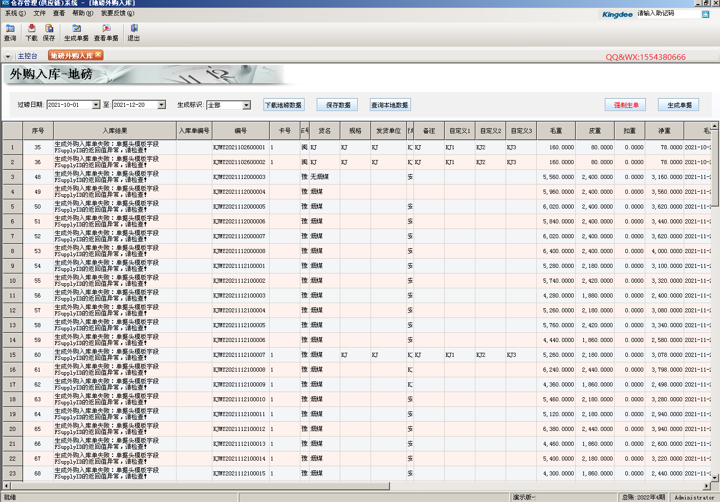Select the row header number 1
Image resolution: width=720 pixels, height=502 pixels.
click(x=12, y=147)
